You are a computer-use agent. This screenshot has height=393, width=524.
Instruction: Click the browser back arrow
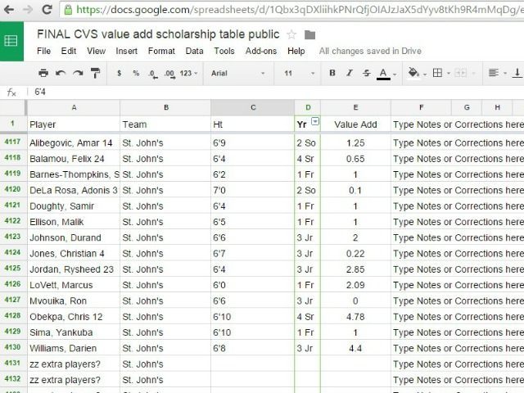coord(9,9)
